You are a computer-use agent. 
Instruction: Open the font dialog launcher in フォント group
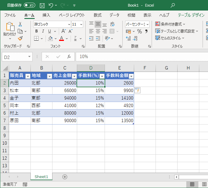pos(83,46)
